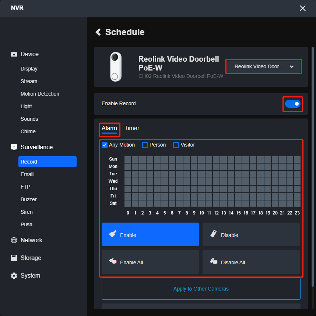Click the Thu row label

coord(113,189)
